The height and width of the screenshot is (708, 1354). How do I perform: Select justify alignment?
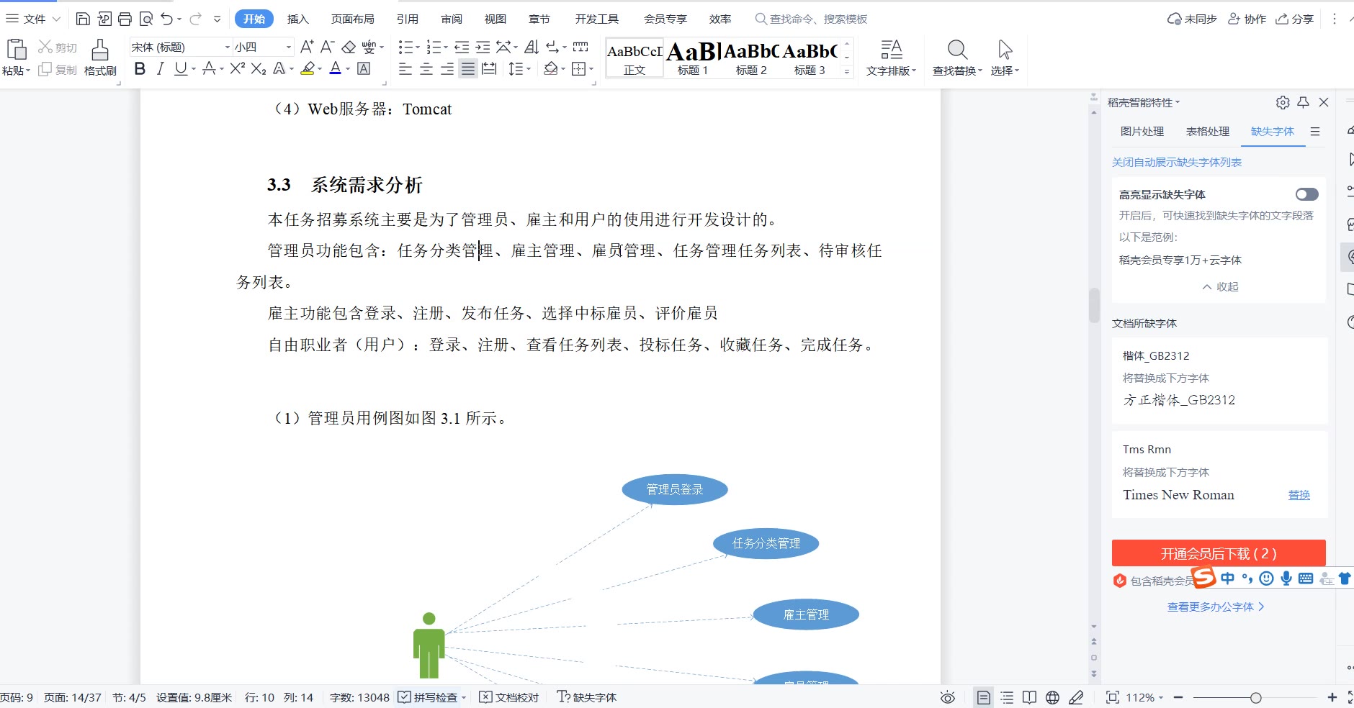tap(468, 68)
